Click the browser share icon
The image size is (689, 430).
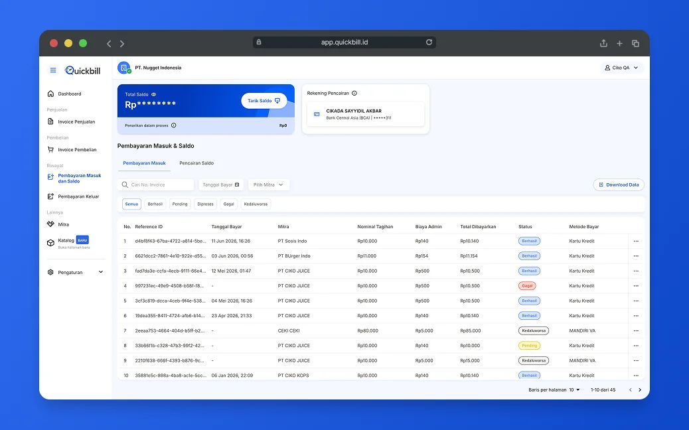pos(604,43)
